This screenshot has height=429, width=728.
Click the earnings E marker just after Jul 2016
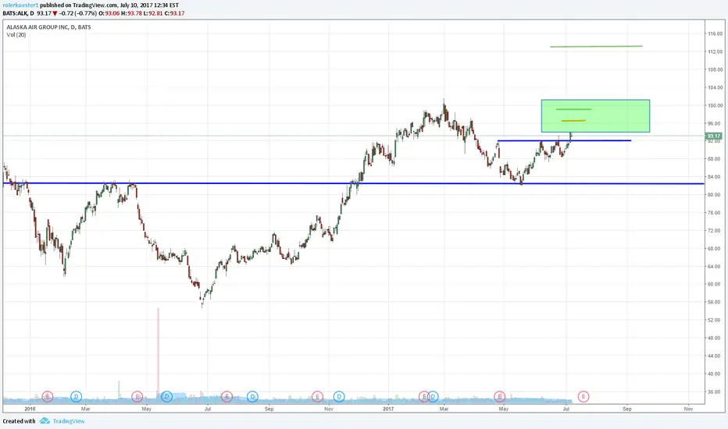[x=227, y=396]
